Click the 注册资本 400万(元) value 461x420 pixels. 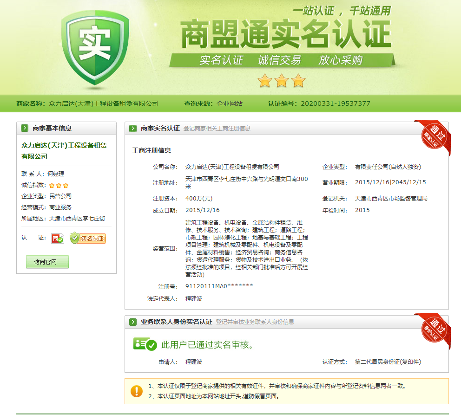(x=199, y=199)
